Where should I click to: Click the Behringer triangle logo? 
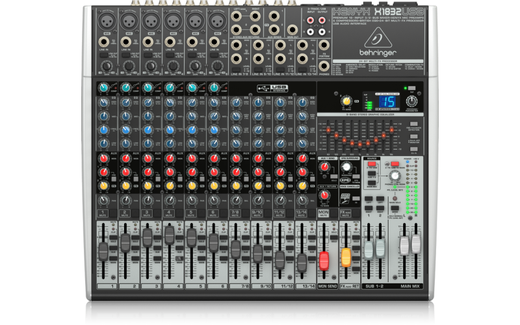click(x=378, y=37)
